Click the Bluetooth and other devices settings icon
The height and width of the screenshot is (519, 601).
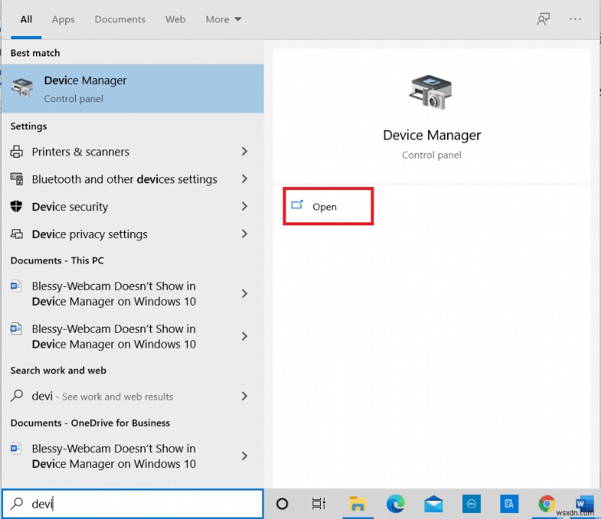tap(17, 179)
